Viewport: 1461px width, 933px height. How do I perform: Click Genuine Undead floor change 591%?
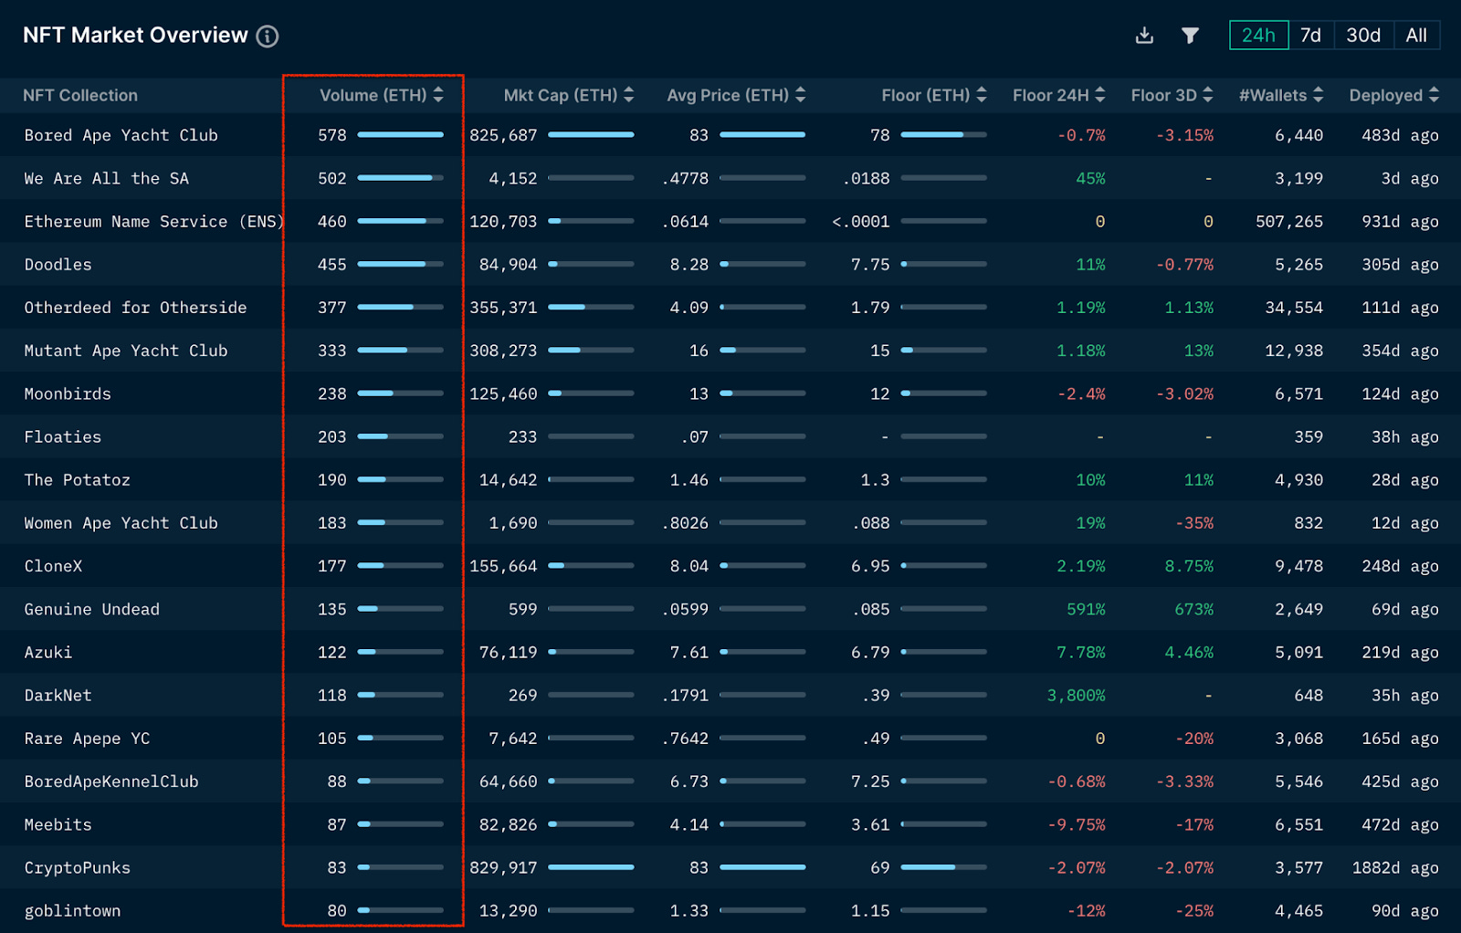pyautogui.click(x=1086, y=609)
